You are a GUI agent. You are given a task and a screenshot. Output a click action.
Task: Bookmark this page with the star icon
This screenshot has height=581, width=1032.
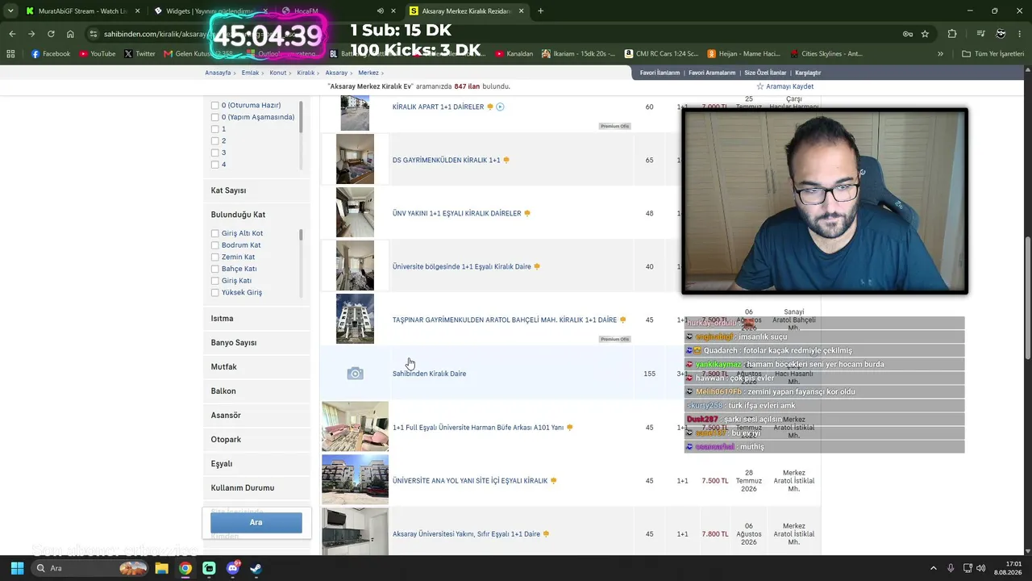[x=925, y=34]
